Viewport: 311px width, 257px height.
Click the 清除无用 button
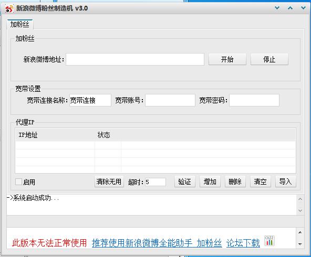109,181
